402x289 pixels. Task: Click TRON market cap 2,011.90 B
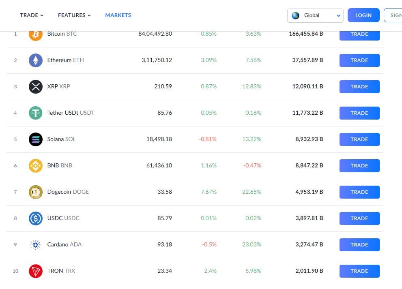click(x=309, y=271)
